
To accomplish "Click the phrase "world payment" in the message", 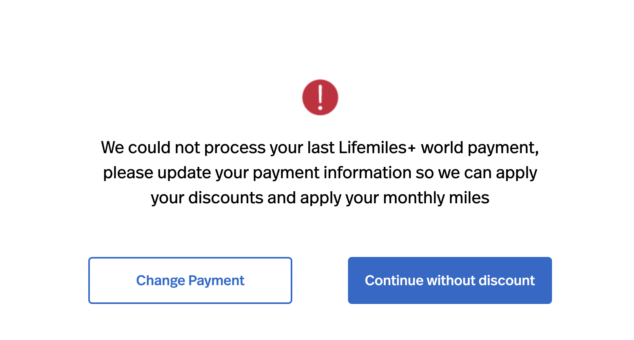I will point(479,148).
